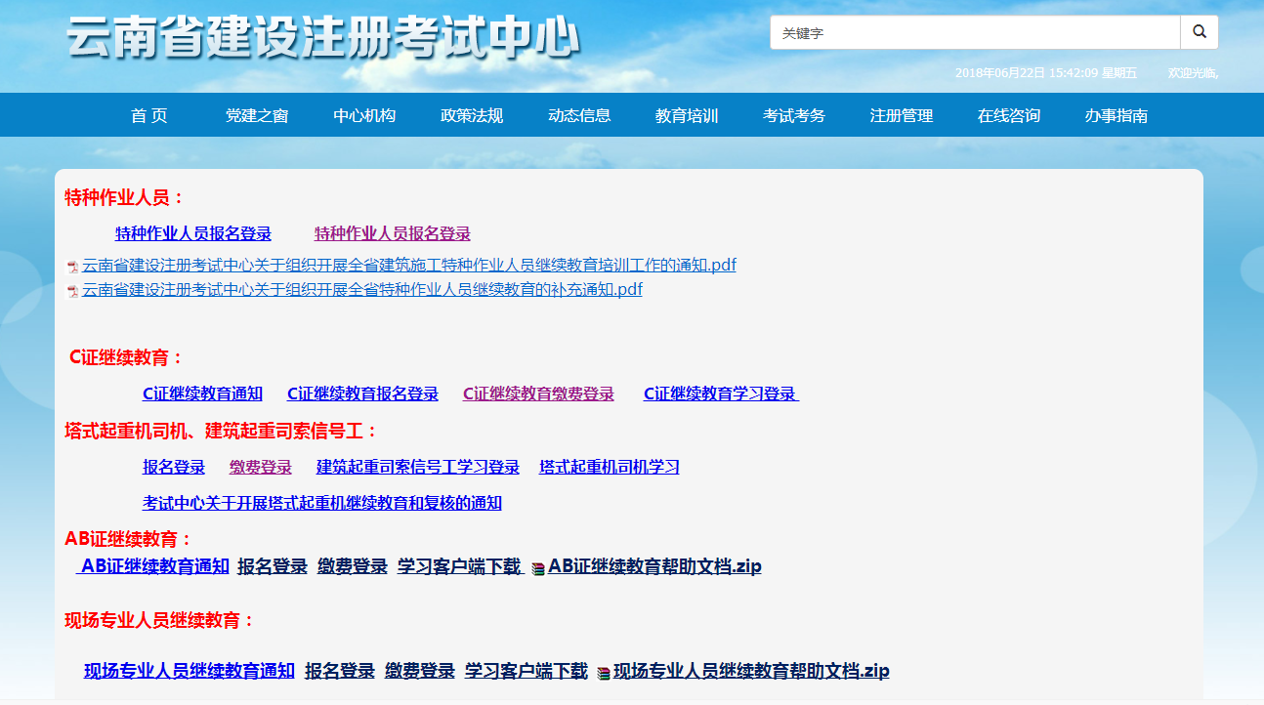The width and height of the screenshot is (1264, 705).
Task: Open the 党建之窗 menu item
Action: (x=257, y=115)
